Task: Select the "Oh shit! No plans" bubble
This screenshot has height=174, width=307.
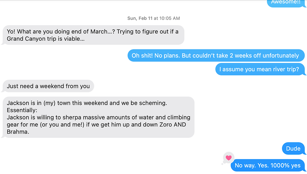Action: click(x=216, y=55)
